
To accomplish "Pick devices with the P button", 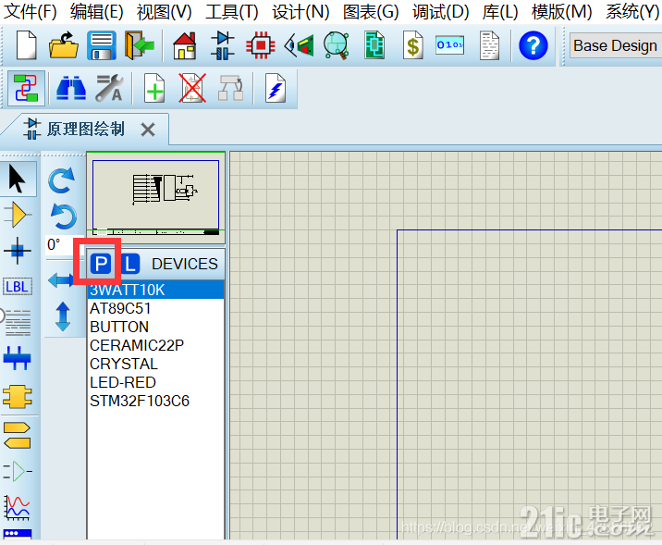I will tap(101, 264).
